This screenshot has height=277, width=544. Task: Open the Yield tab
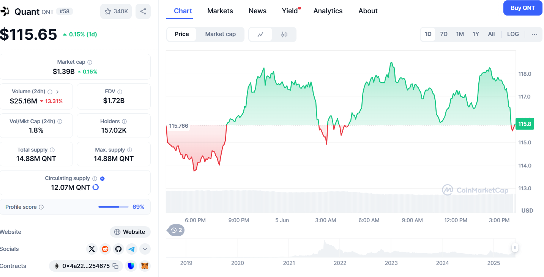point(290,11)
